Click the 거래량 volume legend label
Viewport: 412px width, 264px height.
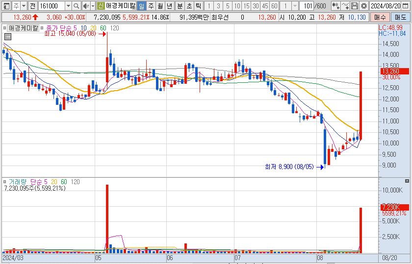click(18, 182)
